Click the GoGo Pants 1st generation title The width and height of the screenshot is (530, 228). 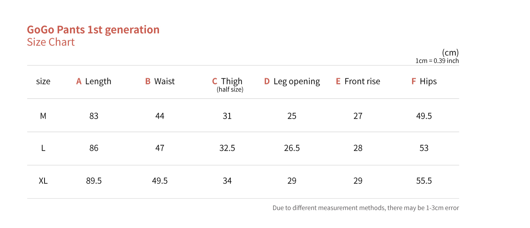click(x=93, y=30)
